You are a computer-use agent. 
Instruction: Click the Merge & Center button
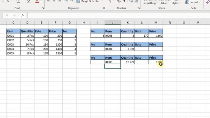click(88, 1)
